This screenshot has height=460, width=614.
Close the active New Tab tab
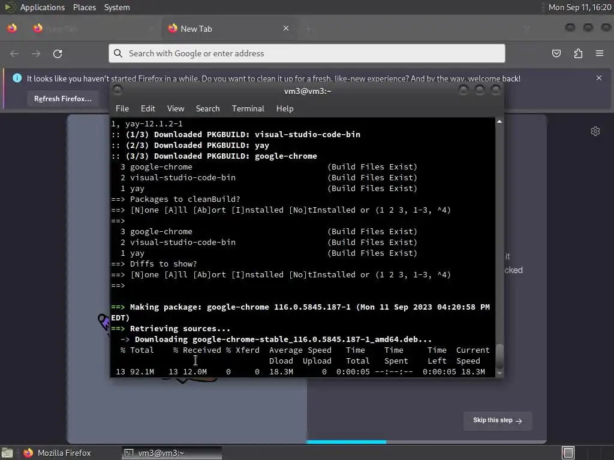pyautogui.click(x=286, y=28)
